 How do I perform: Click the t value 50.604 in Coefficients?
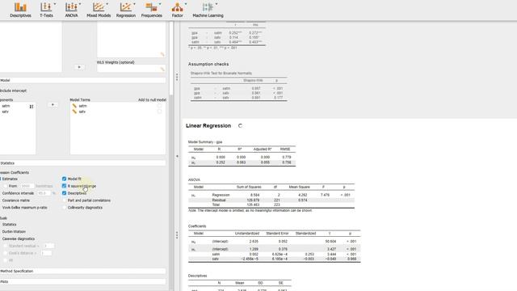[x=330, y=242]
